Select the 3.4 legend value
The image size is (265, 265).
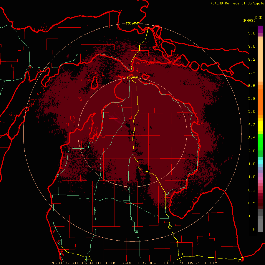252,138
